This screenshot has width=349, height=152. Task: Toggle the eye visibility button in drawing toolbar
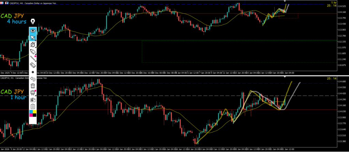pos(33,31)
